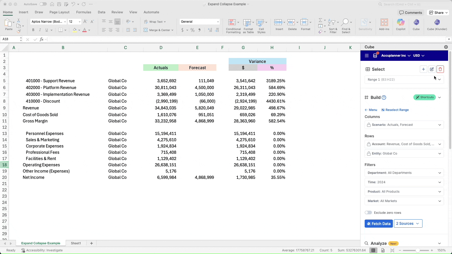Screen dimensions: 452x254
Task: Apply bold formatting with the B icon
Action: point(33,30)
